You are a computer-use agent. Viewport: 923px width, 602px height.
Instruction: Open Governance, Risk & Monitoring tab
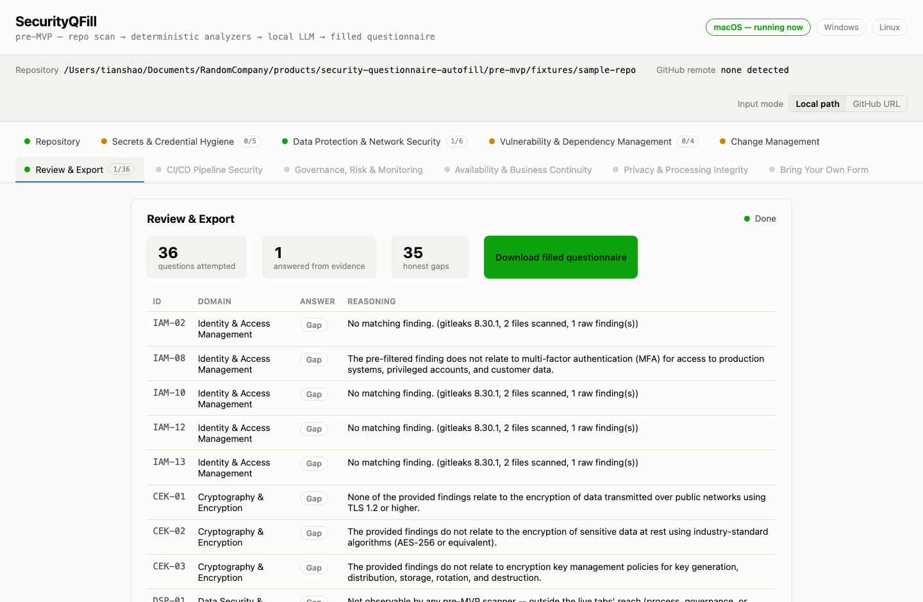[x=353, y=170]
